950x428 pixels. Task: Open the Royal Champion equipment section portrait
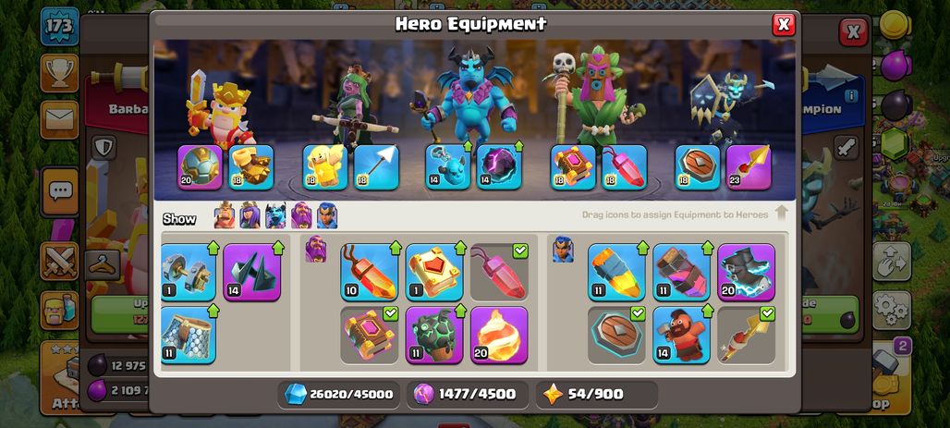click(563, 250)
